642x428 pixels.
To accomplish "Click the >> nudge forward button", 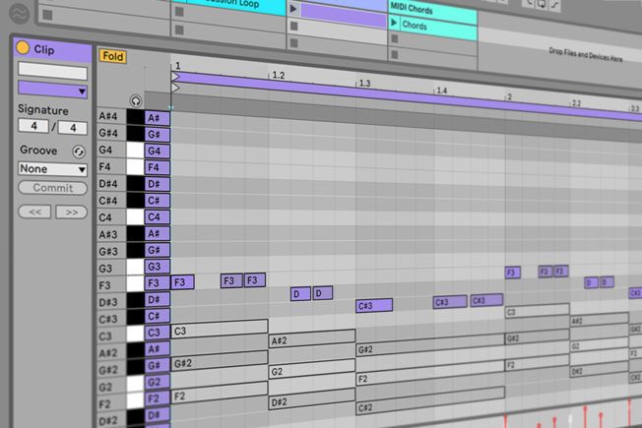I will click(x=72, y=212).
